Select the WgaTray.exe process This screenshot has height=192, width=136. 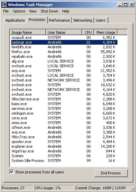(64, 151)
